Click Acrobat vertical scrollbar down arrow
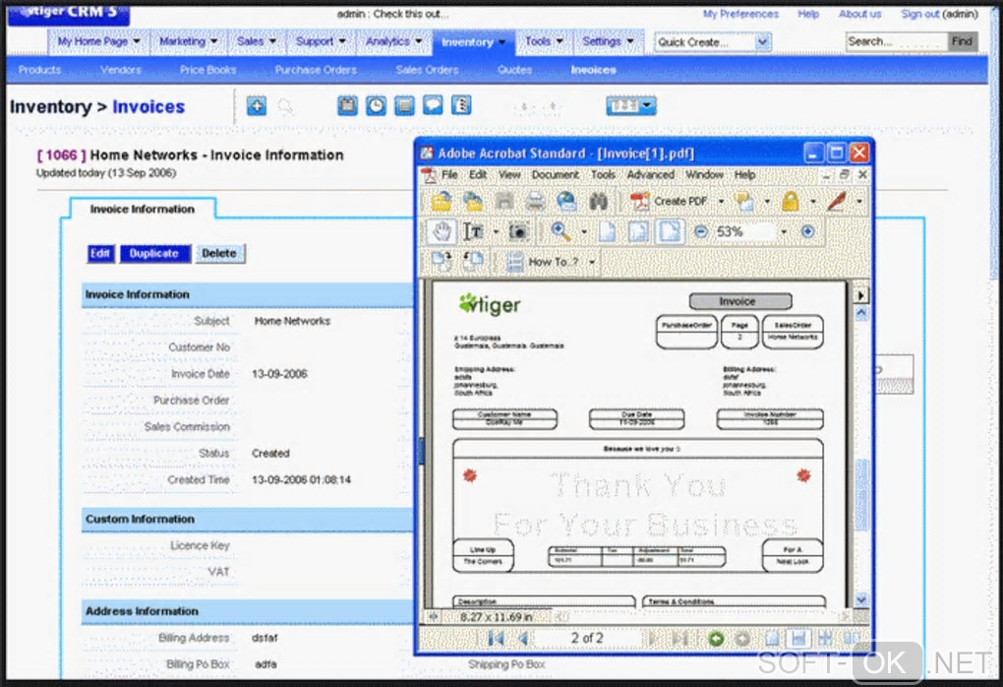 [861, 600]
